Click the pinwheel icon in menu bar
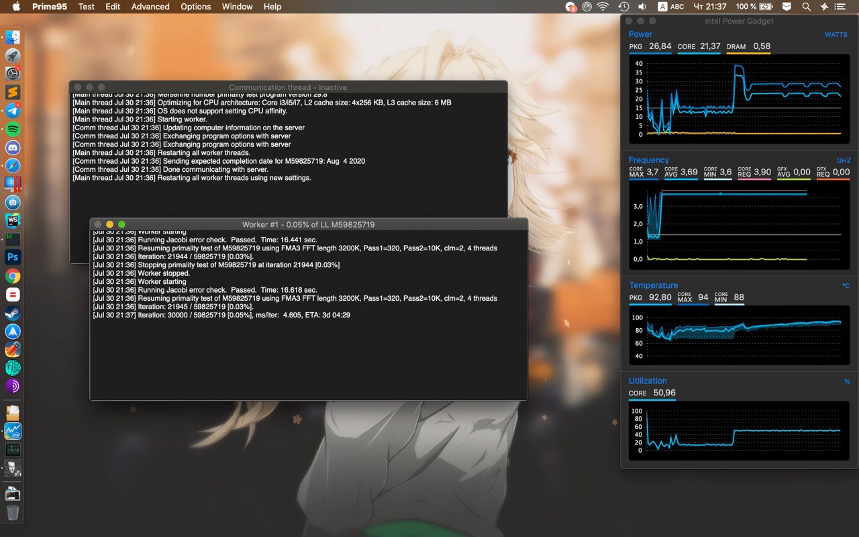 pyautogui.click(x=823, y=7)
